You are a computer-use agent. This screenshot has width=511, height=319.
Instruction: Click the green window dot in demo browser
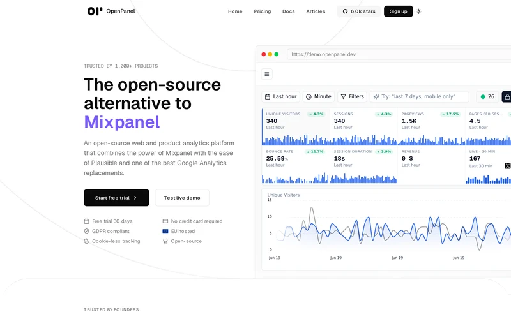[277, 54]
